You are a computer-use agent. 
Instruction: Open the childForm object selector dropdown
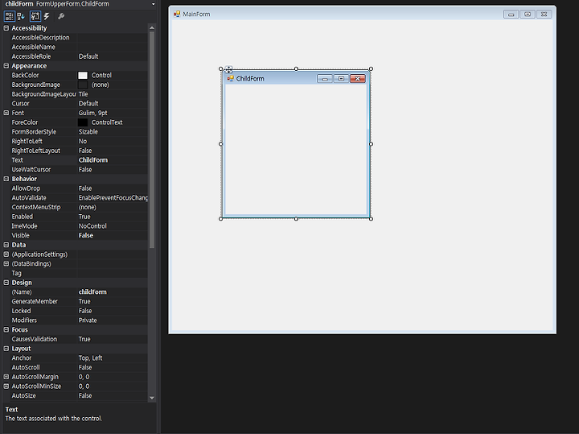(154, 4)
